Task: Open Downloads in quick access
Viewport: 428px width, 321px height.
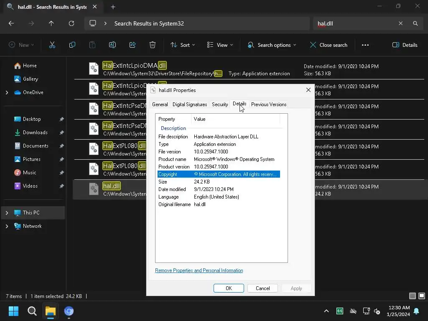Action: [x=35, y=132]
